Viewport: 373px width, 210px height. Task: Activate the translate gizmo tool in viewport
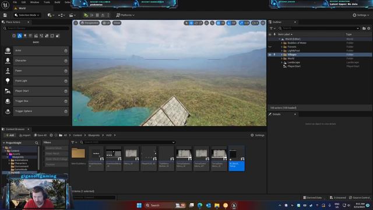pos(191,23)
